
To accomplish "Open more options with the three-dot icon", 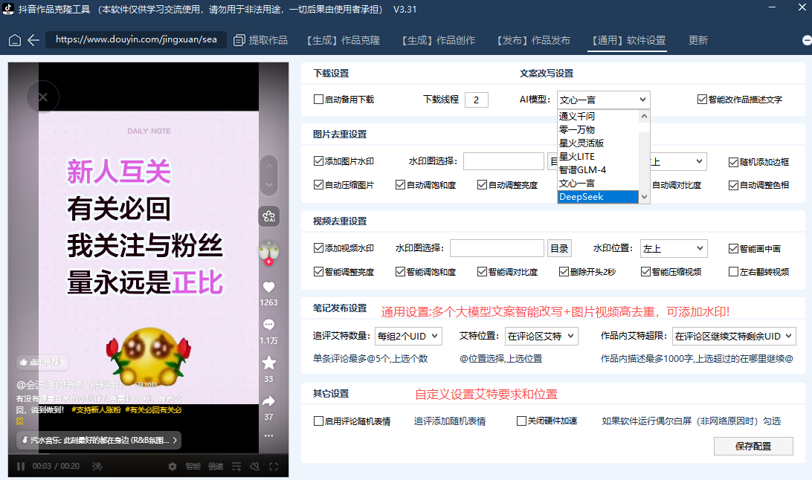I will (x=268, y=435).
